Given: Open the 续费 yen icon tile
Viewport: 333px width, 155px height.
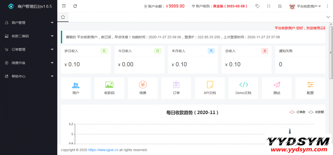Looking at the screenshot, I should click(143, 88).
